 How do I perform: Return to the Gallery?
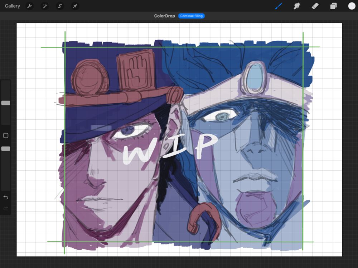click(12, 6)
